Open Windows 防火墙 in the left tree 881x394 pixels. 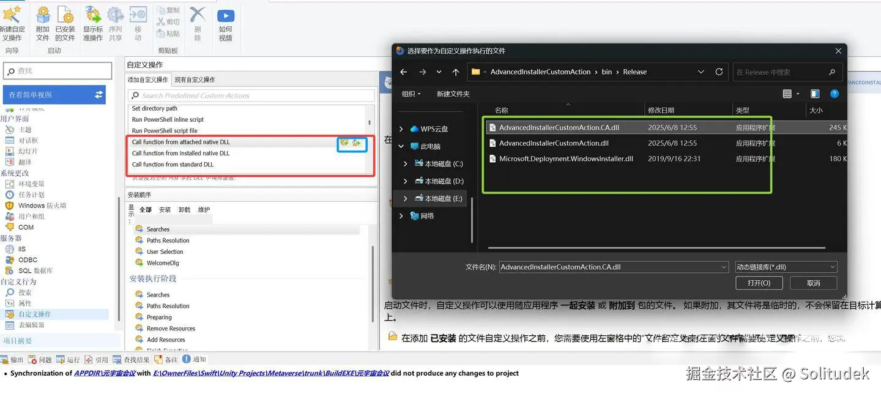click(42, 206)
